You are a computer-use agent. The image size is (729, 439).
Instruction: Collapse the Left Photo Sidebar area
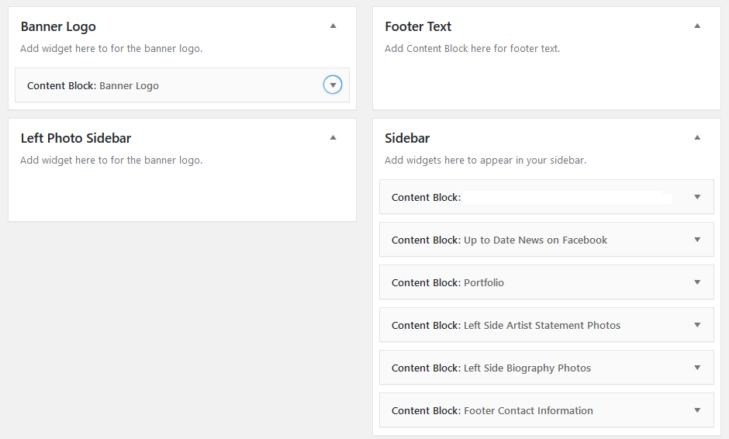point(333,137)
